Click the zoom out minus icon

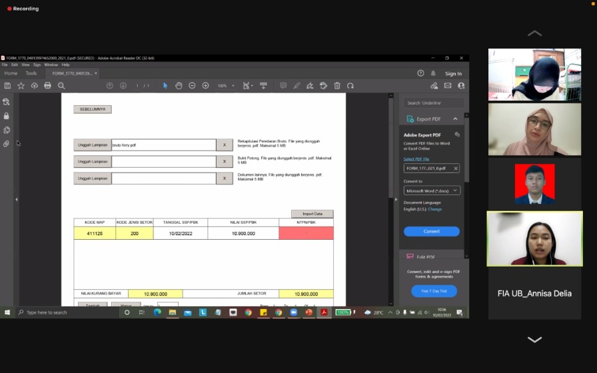pos(192,85)
